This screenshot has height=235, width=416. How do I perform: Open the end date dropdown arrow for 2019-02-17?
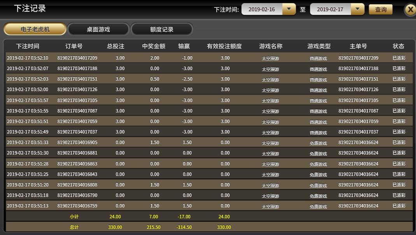(x=358, y=9)
